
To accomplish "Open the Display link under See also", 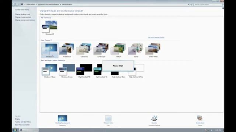I will pyautogui.click(x=17, y=119).
